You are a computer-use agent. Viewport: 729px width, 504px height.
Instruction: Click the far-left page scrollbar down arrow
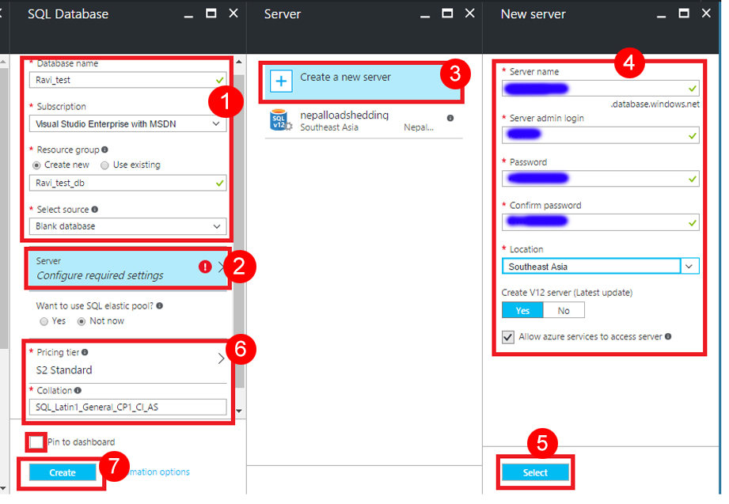[x=3, y=489]
